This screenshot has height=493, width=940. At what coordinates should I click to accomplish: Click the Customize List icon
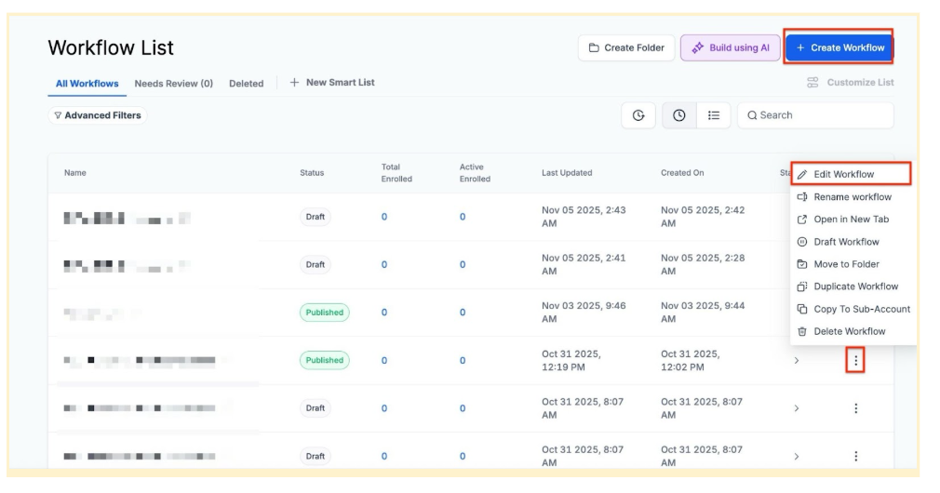(812, 83)
